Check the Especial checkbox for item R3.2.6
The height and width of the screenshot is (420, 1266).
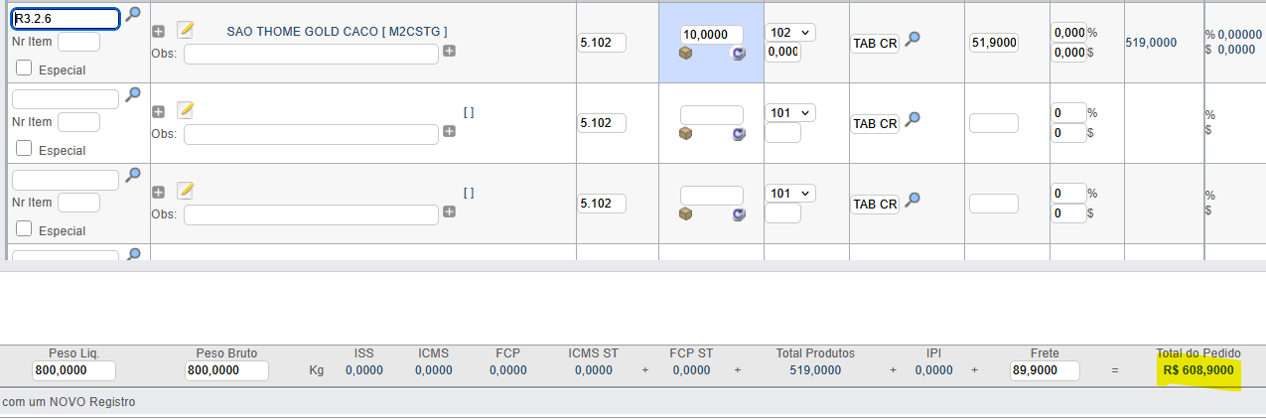24,69
